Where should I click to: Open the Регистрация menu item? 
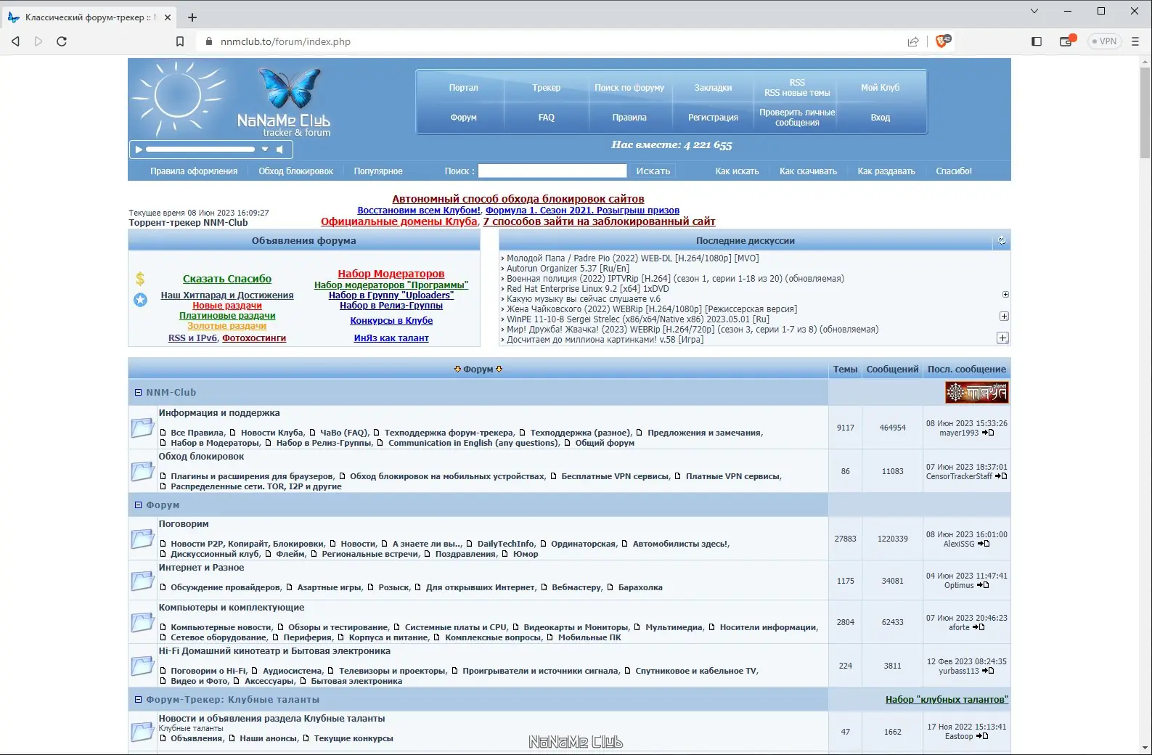713,118
